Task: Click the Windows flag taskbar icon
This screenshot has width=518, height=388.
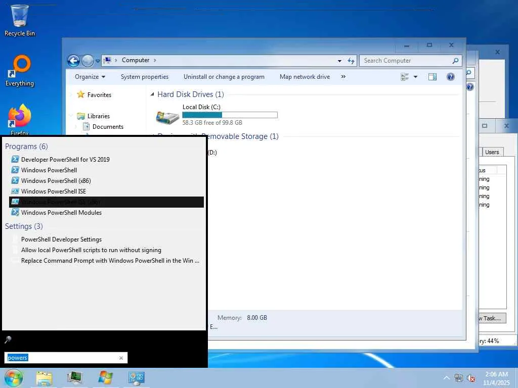Action: tap(105, 378)
